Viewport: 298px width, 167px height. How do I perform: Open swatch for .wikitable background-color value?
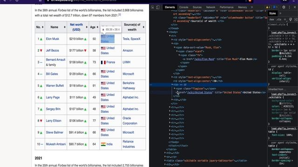pyautogui.click(x=280, y=103)
